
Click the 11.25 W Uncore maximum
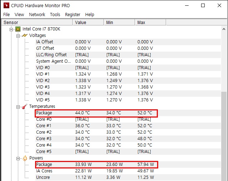click(146, 177)
